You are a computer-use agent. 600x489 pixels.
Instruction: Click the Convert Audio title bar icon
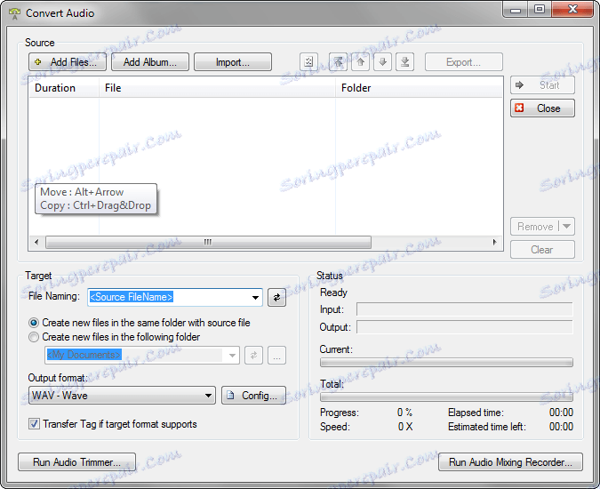point(14,13)
